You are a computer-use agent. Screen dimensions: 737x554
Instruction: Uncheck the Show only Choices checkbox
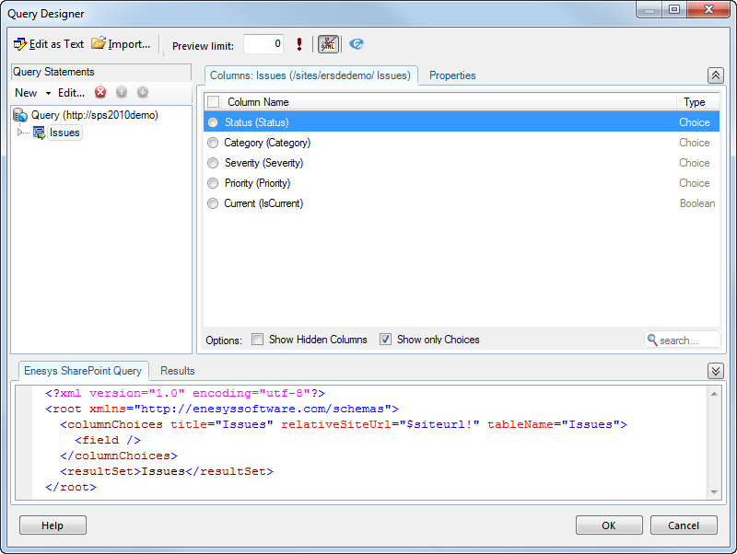[x=386, y=340]
